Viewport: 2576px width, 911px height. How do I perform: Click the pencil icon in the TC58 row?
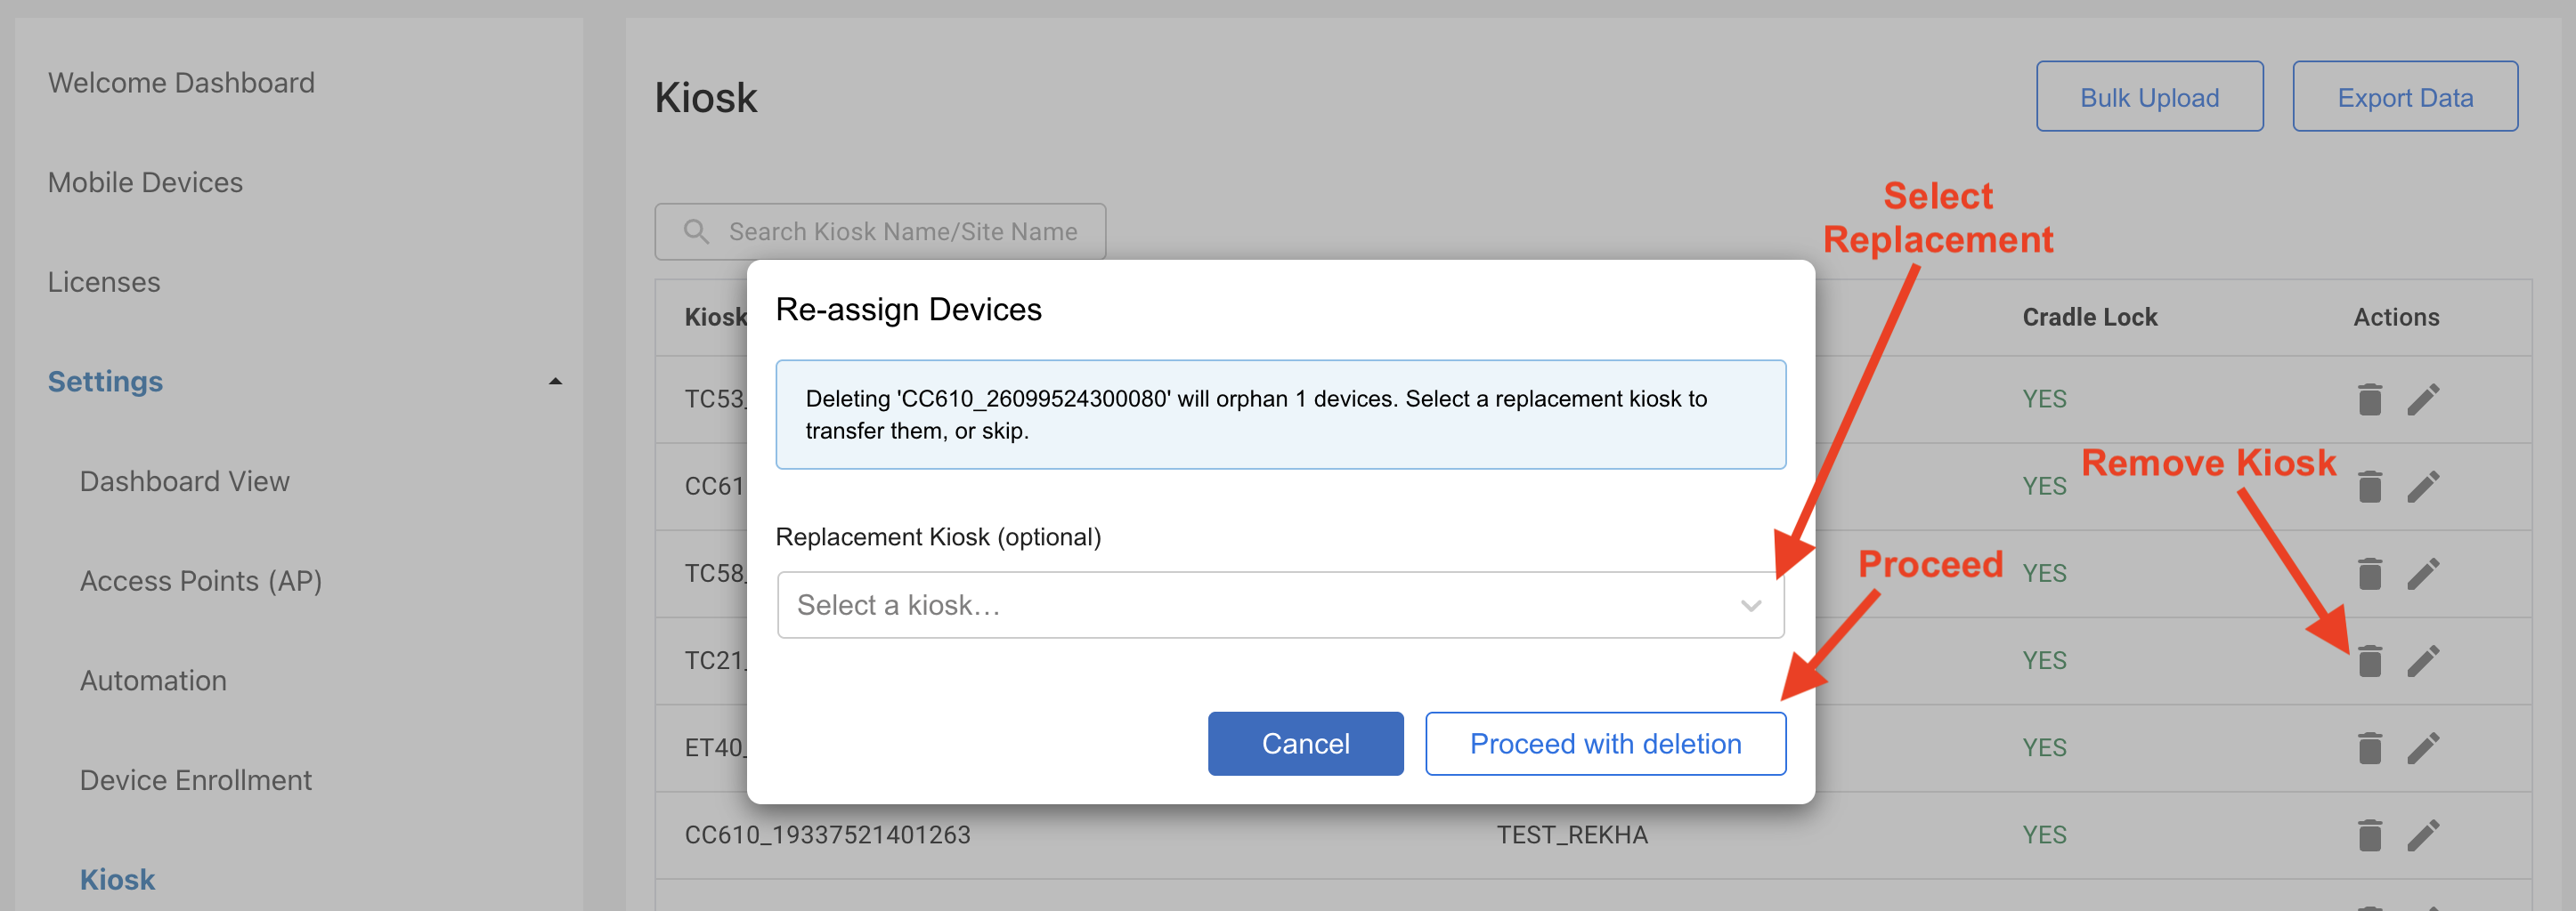2423,573
